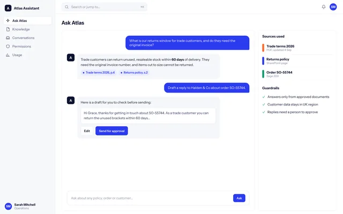Open the SM profile avatar in top bar
343x214 pixels.
(x=333, y=7)
